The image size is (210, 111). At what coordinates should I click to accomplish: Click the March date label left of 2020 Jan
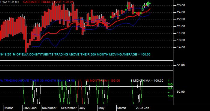[9, 108]
